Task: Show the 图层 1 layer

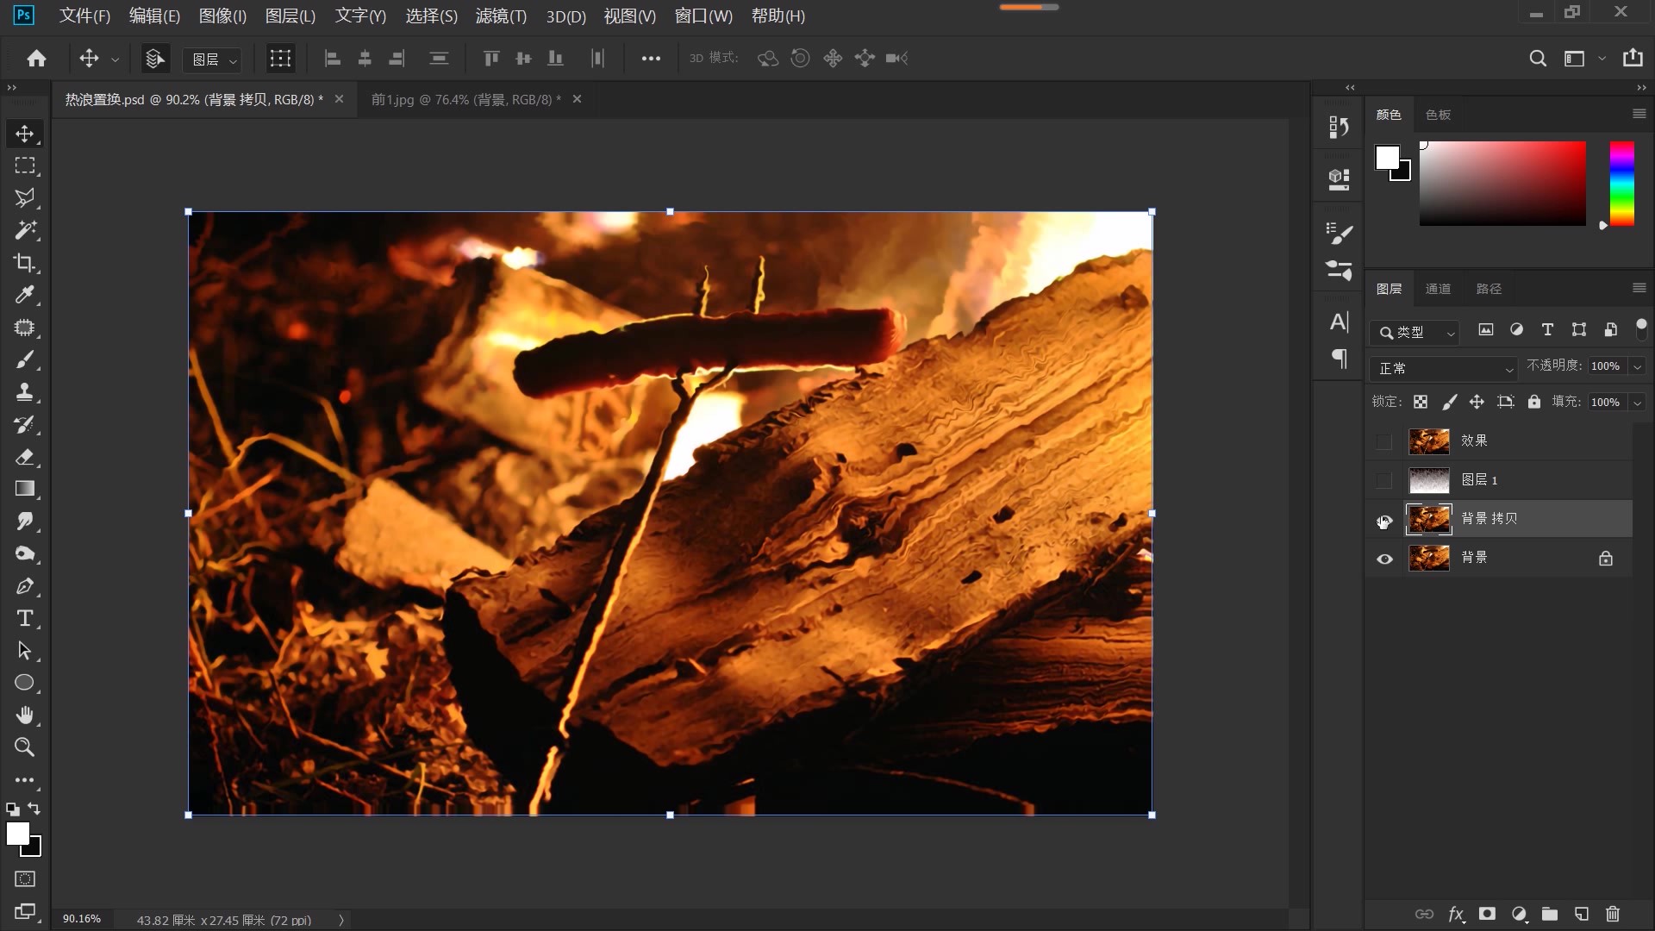Action: point(1384,480)
